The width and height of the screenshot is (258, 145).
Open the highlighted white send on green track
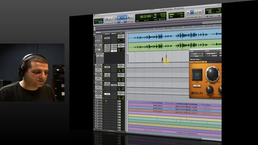pyautogui.click(x=114, y=51)
